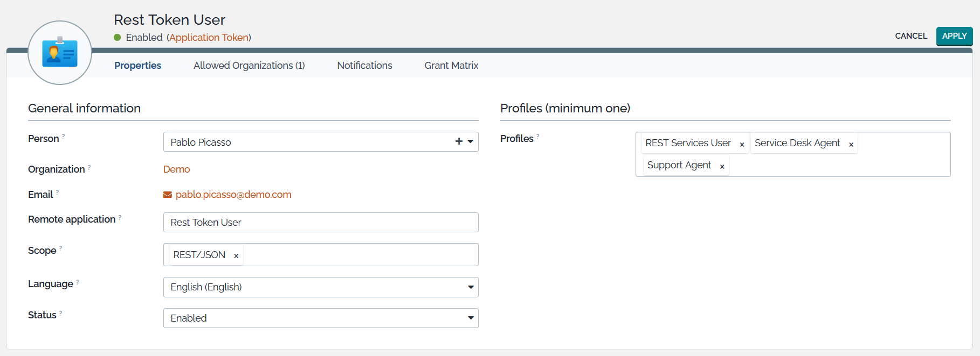The image size is (980, 356).
Task: Click the envelope icon beside email address
Action: 168,195
